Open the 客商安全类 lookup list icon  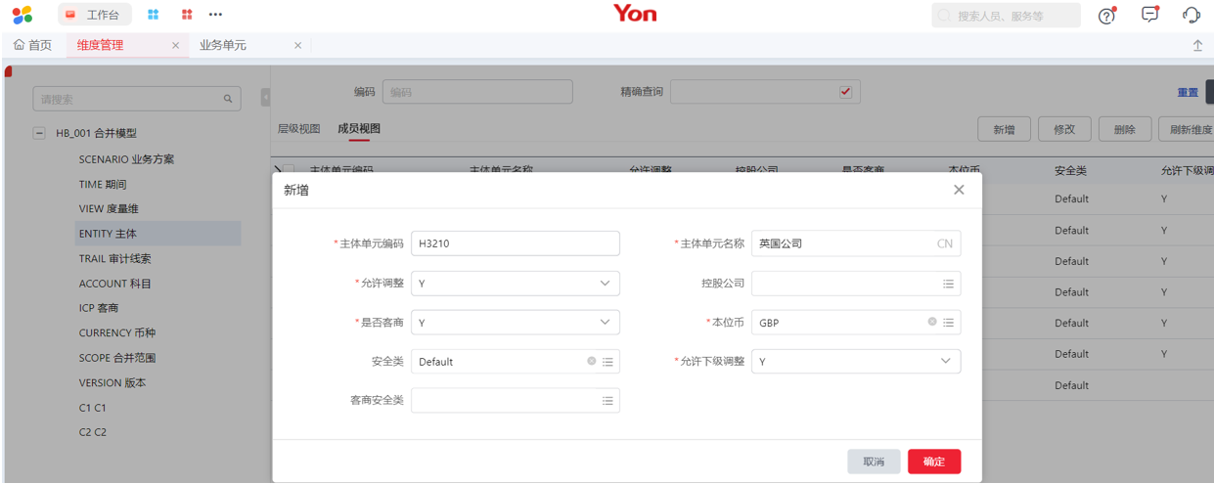pos(607,401)
